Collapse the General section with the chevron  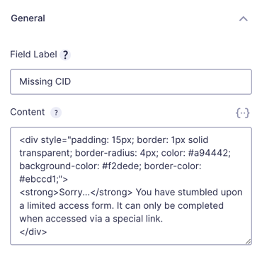tap(244, 18)
